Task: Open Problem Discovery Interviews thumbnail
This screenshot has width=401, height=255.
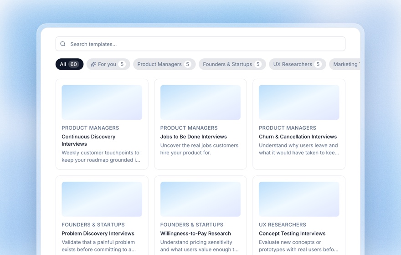Action: [102, 199]
